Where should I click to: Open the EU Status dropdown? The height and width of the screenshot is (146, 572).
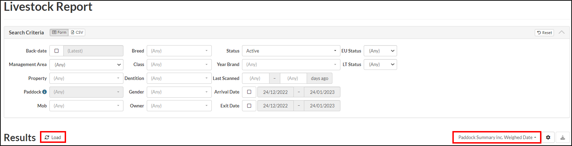pos(380,51)
